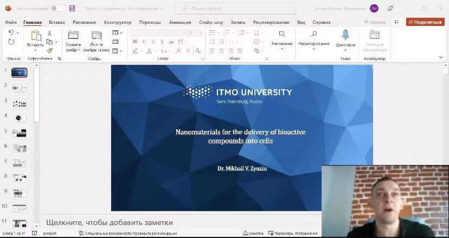Screen dimensions: 449x238
Task: Click the Редактирование search icon
Action: pos(314,35)
